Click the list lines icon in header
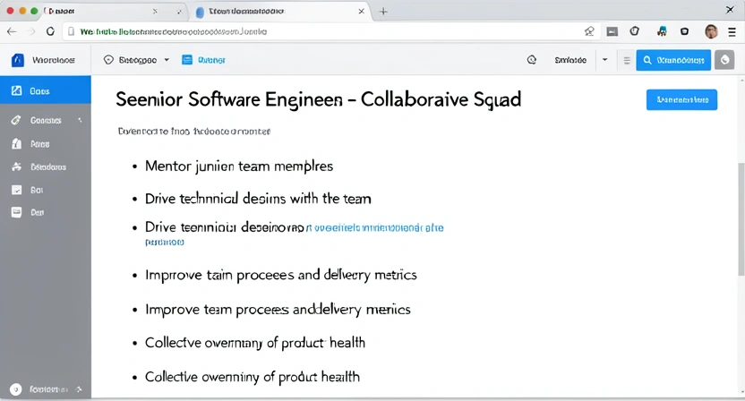745x401 pixels. [x=627, y=60]
